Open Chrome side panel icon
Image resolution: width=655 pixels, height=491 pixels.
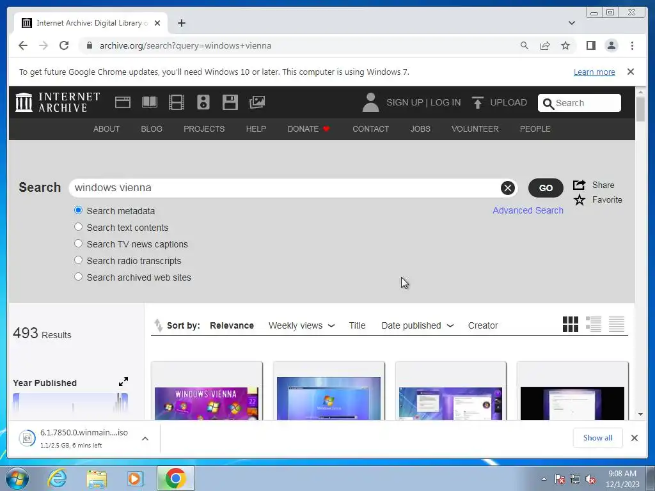(x=590, y=45)
